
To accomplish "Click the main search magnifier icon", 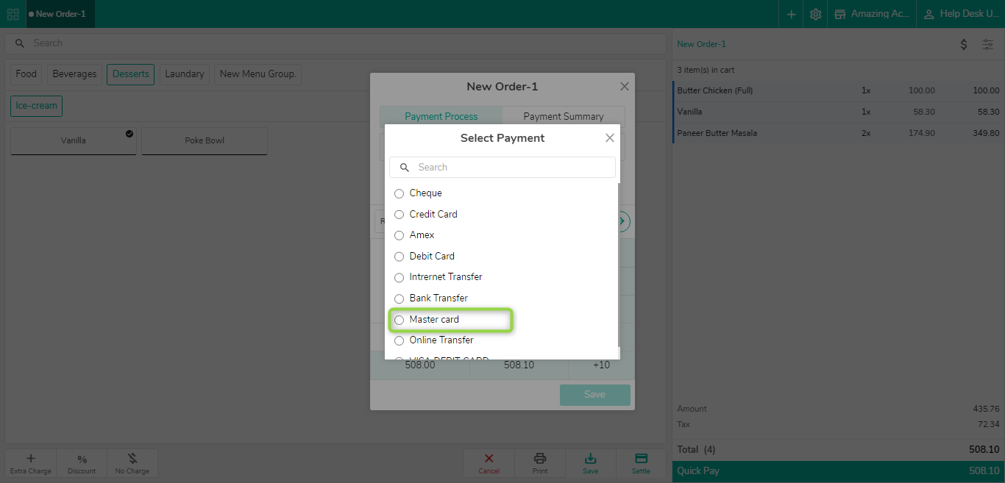I will coord(20,43).
